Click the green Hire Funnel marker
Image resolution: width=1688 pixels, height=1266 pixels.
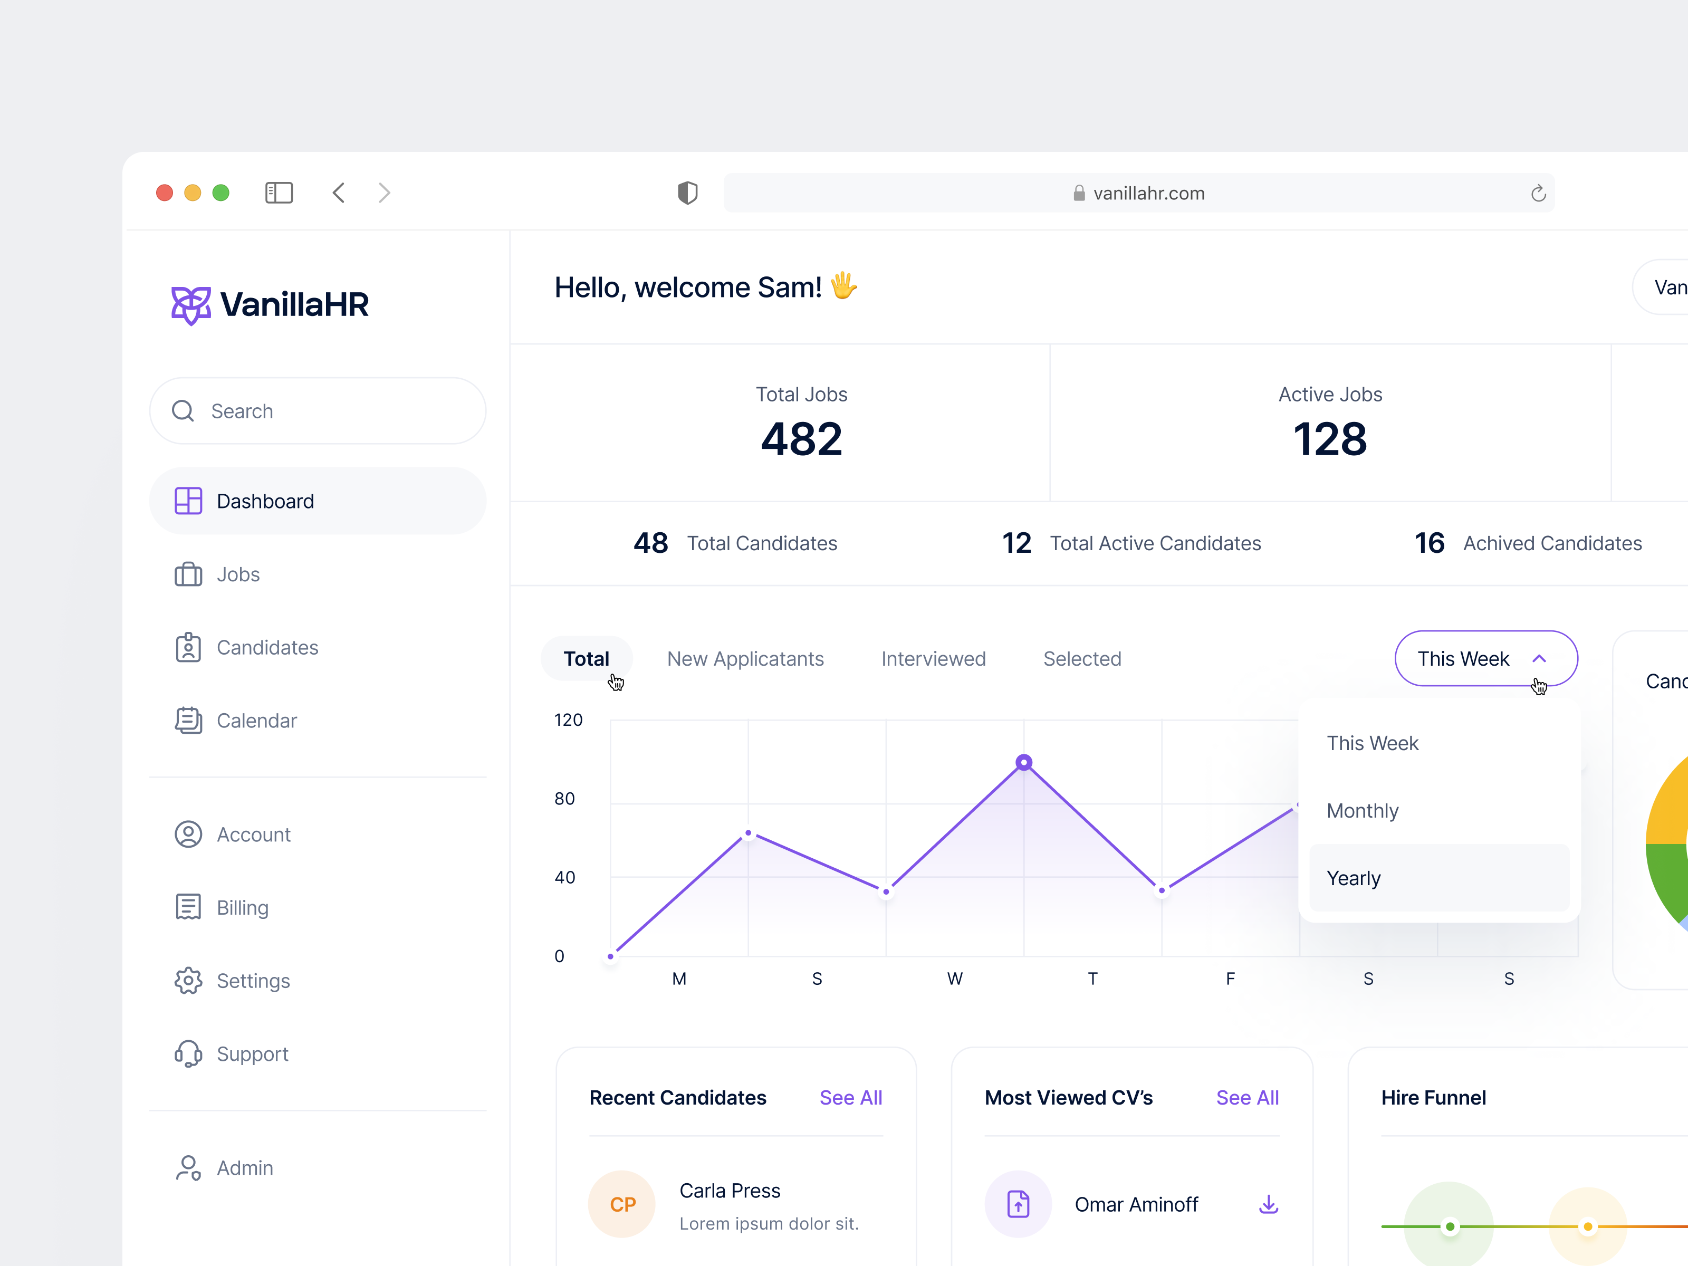point(1450,1227)
